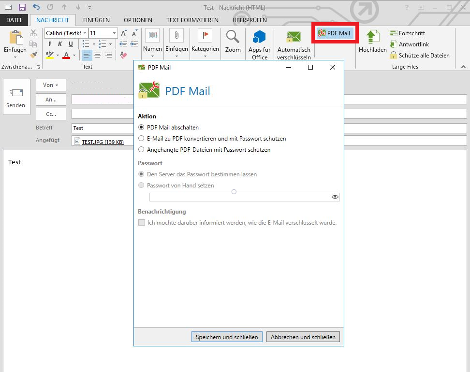Screen dimensions: 470x372
Task: Click the Hochladen upload icon
Action: click(x=372, y=38)
